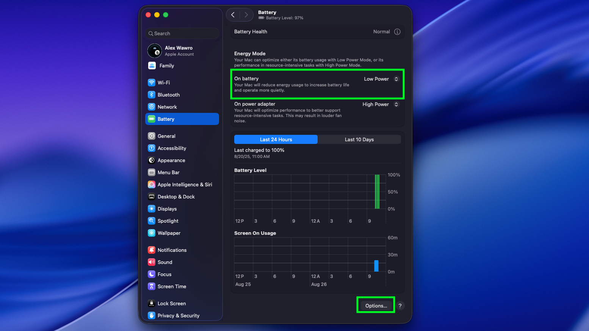Click the General gear icon

(x=152, y=136)
